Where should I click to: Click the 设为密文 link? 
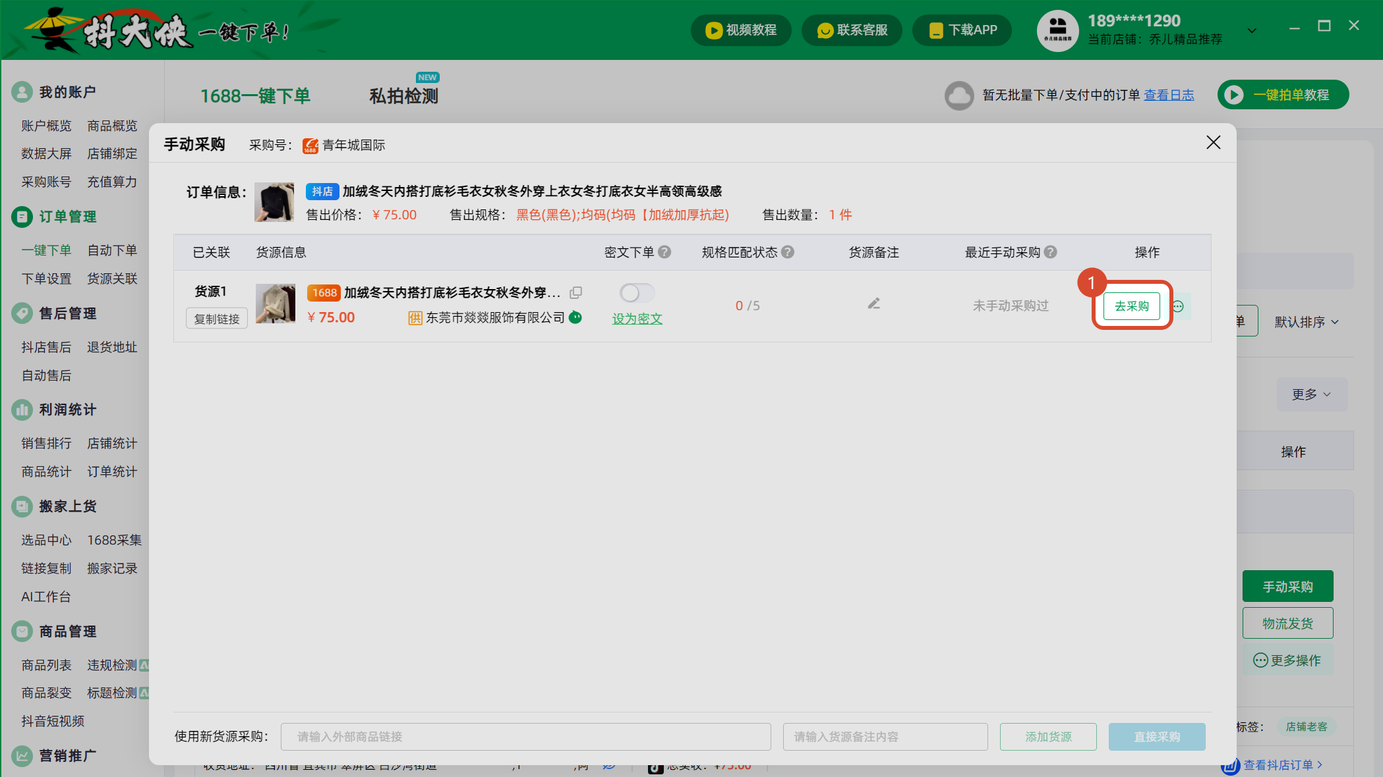coord(637,319)
